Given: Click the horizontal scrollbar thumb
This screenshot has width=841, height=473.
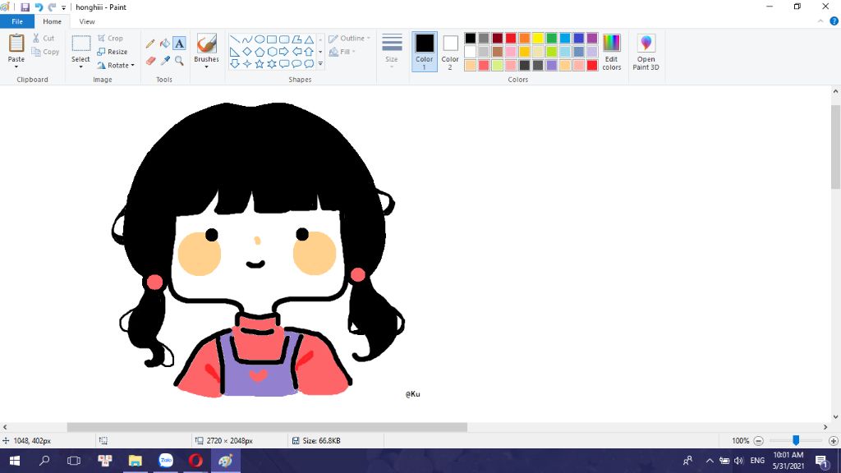Looking at the screenshot, I should coord(267,427).
